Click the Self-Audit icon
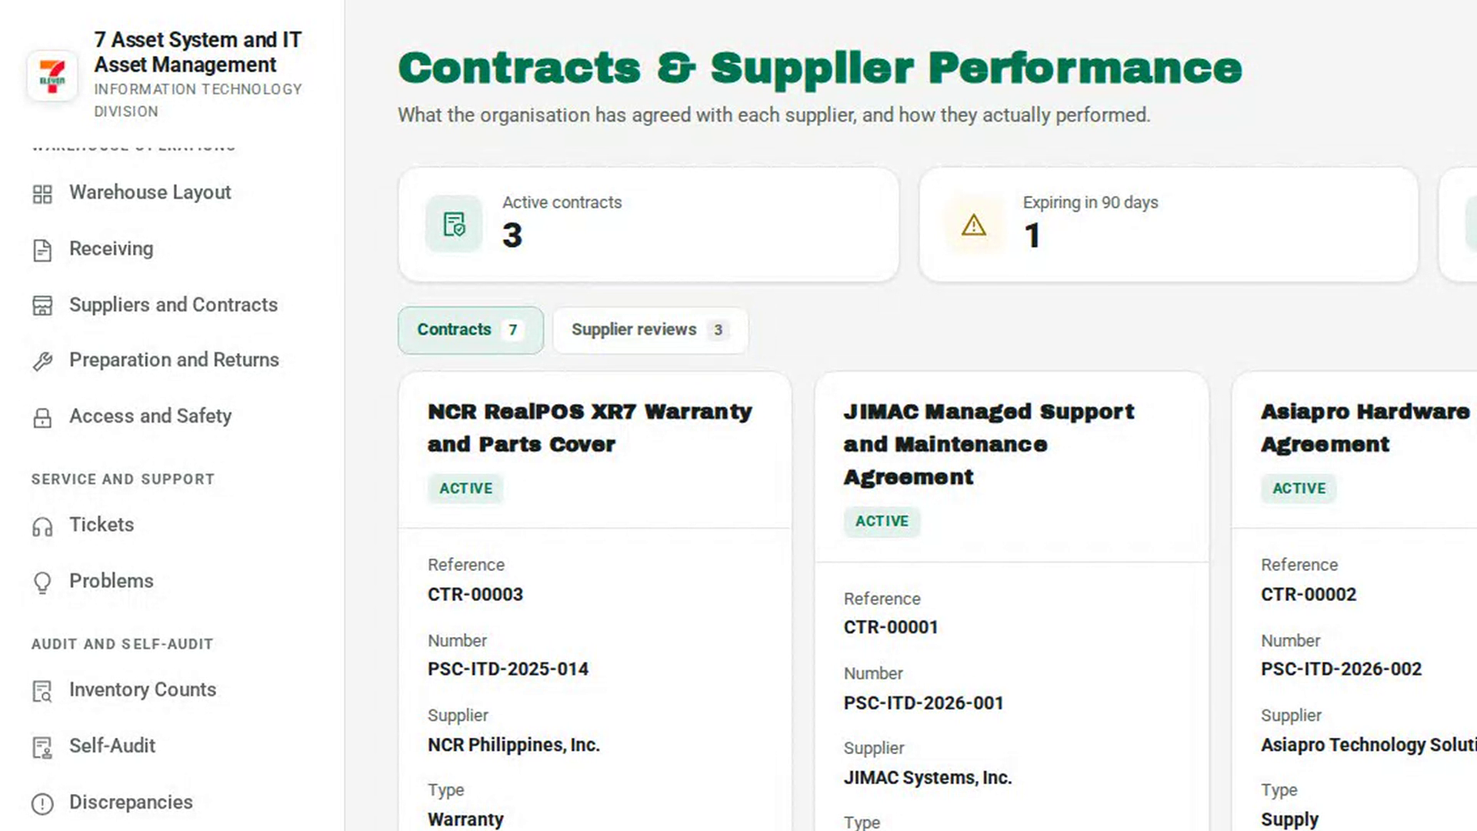The width and height of the screenshot is (1477, 831). coord(42,748)
